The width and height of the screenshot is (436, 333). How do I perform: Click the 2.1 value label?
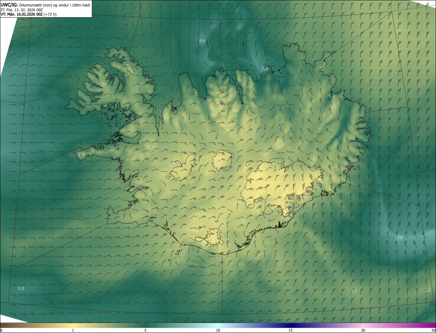166,117
